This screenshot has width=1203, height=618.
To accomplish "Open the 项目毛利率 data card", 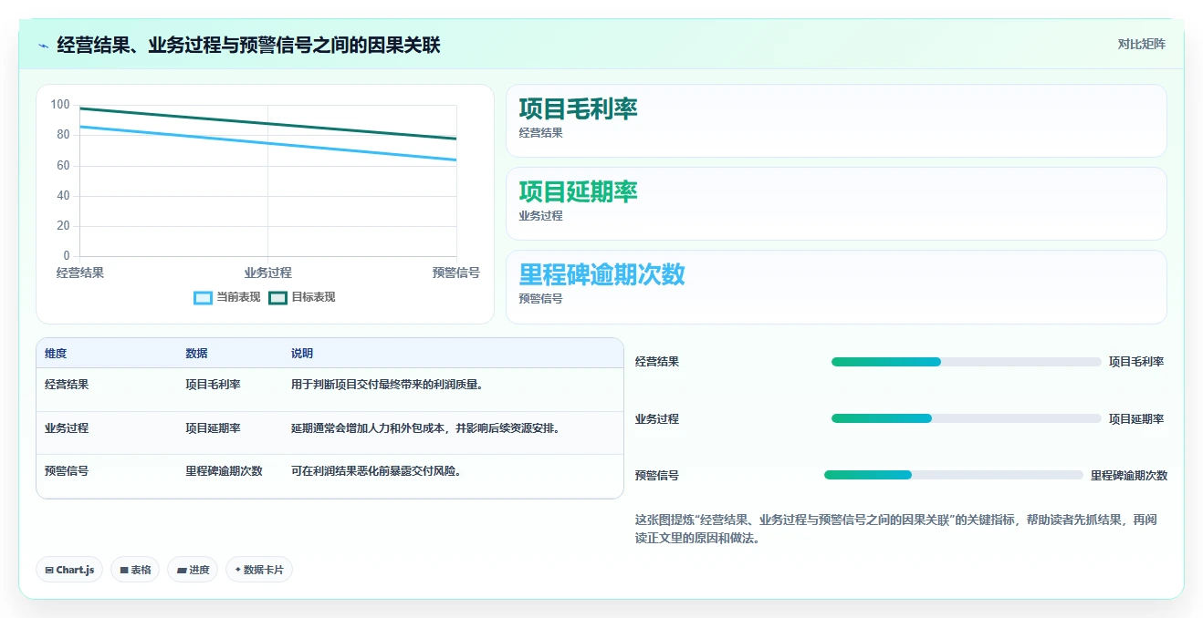I will [x=836, y=121].
